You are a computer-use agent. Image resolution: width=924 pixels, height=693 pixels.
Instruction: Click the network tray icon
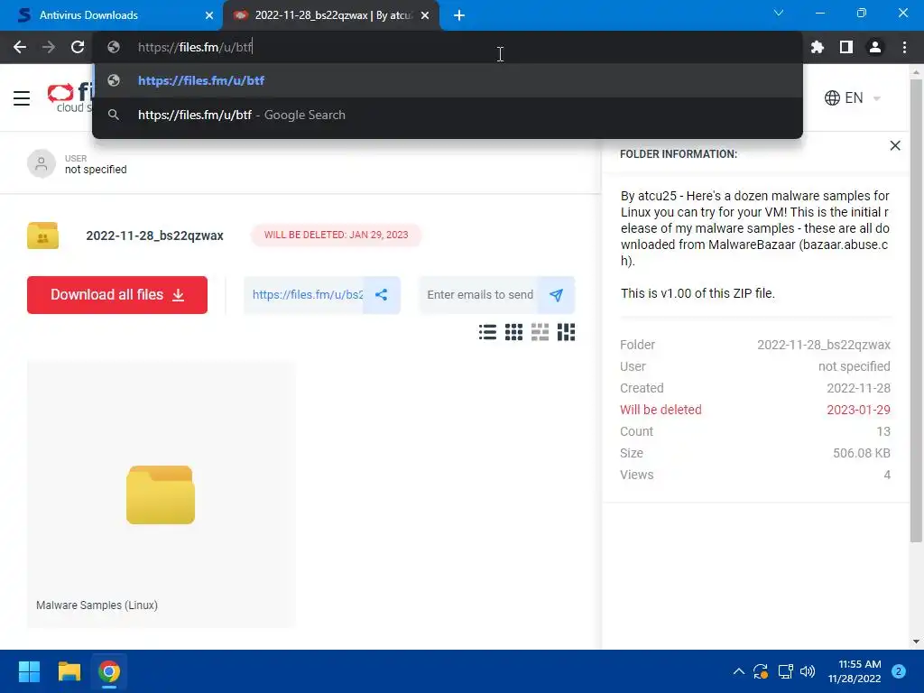tap(785, 671)
